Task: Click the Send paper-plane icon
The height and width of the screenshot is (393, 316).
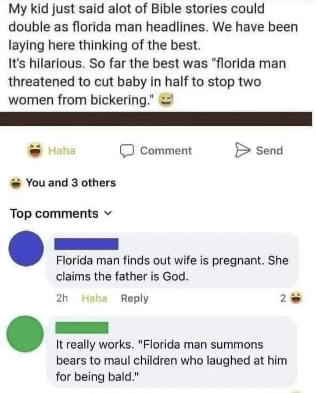Action: [x=242, y=150]
